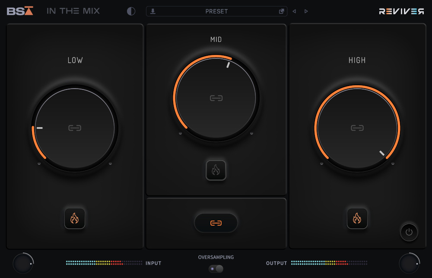Load the next preset with the right arrow

tap(306, 11)
